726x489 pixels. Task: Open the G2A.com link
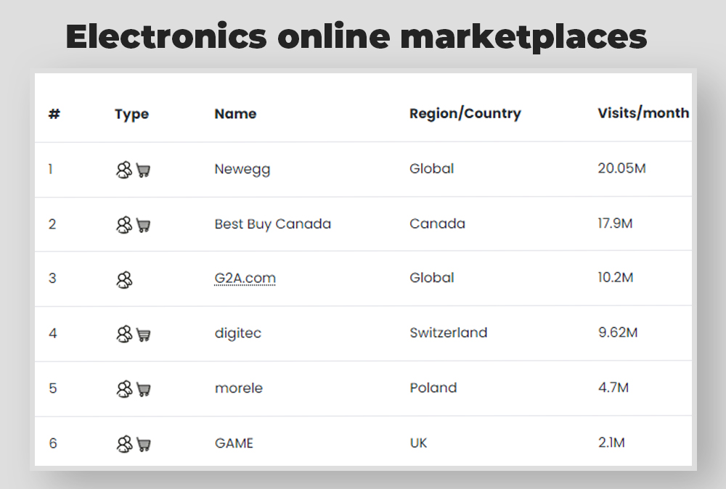coord(245,278)
